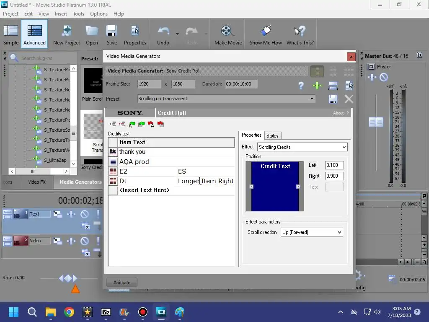The image size is (429, 322).
Task: Click the Left position field 0.100
Action: (x=334, y=165)
